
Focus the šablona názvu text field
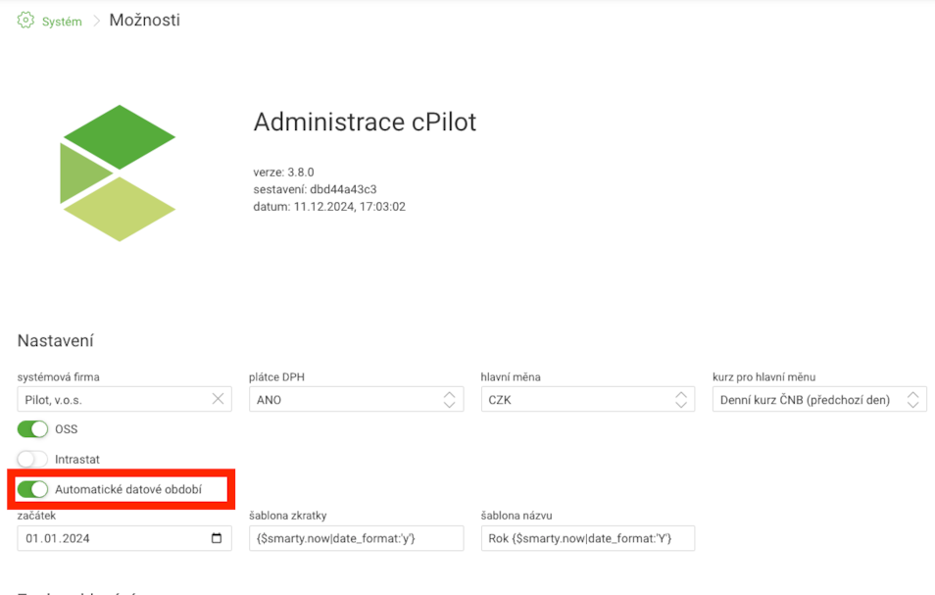(x=587, y=538)
